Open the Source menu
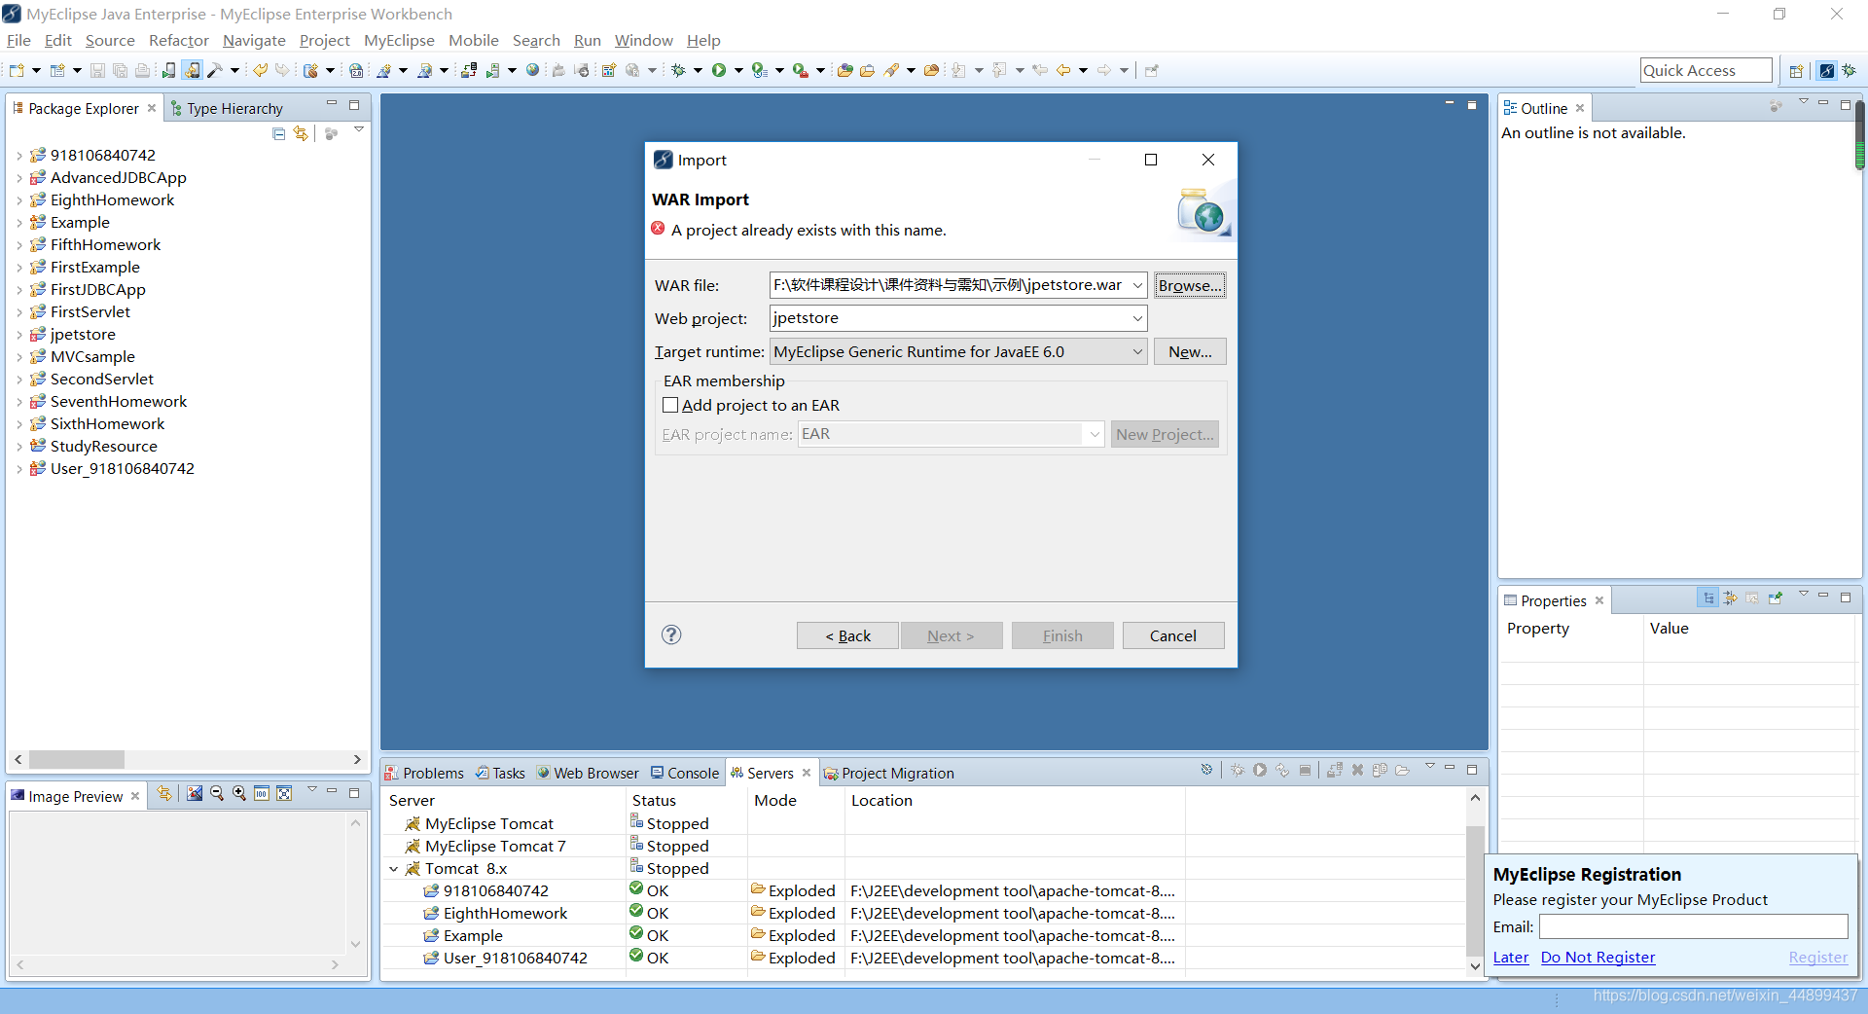The height and width of the screenshot is (1014, 1868). 110,40
